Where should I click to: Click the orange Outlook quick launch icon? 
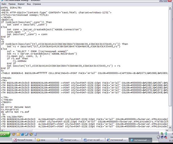click(18, 134)
